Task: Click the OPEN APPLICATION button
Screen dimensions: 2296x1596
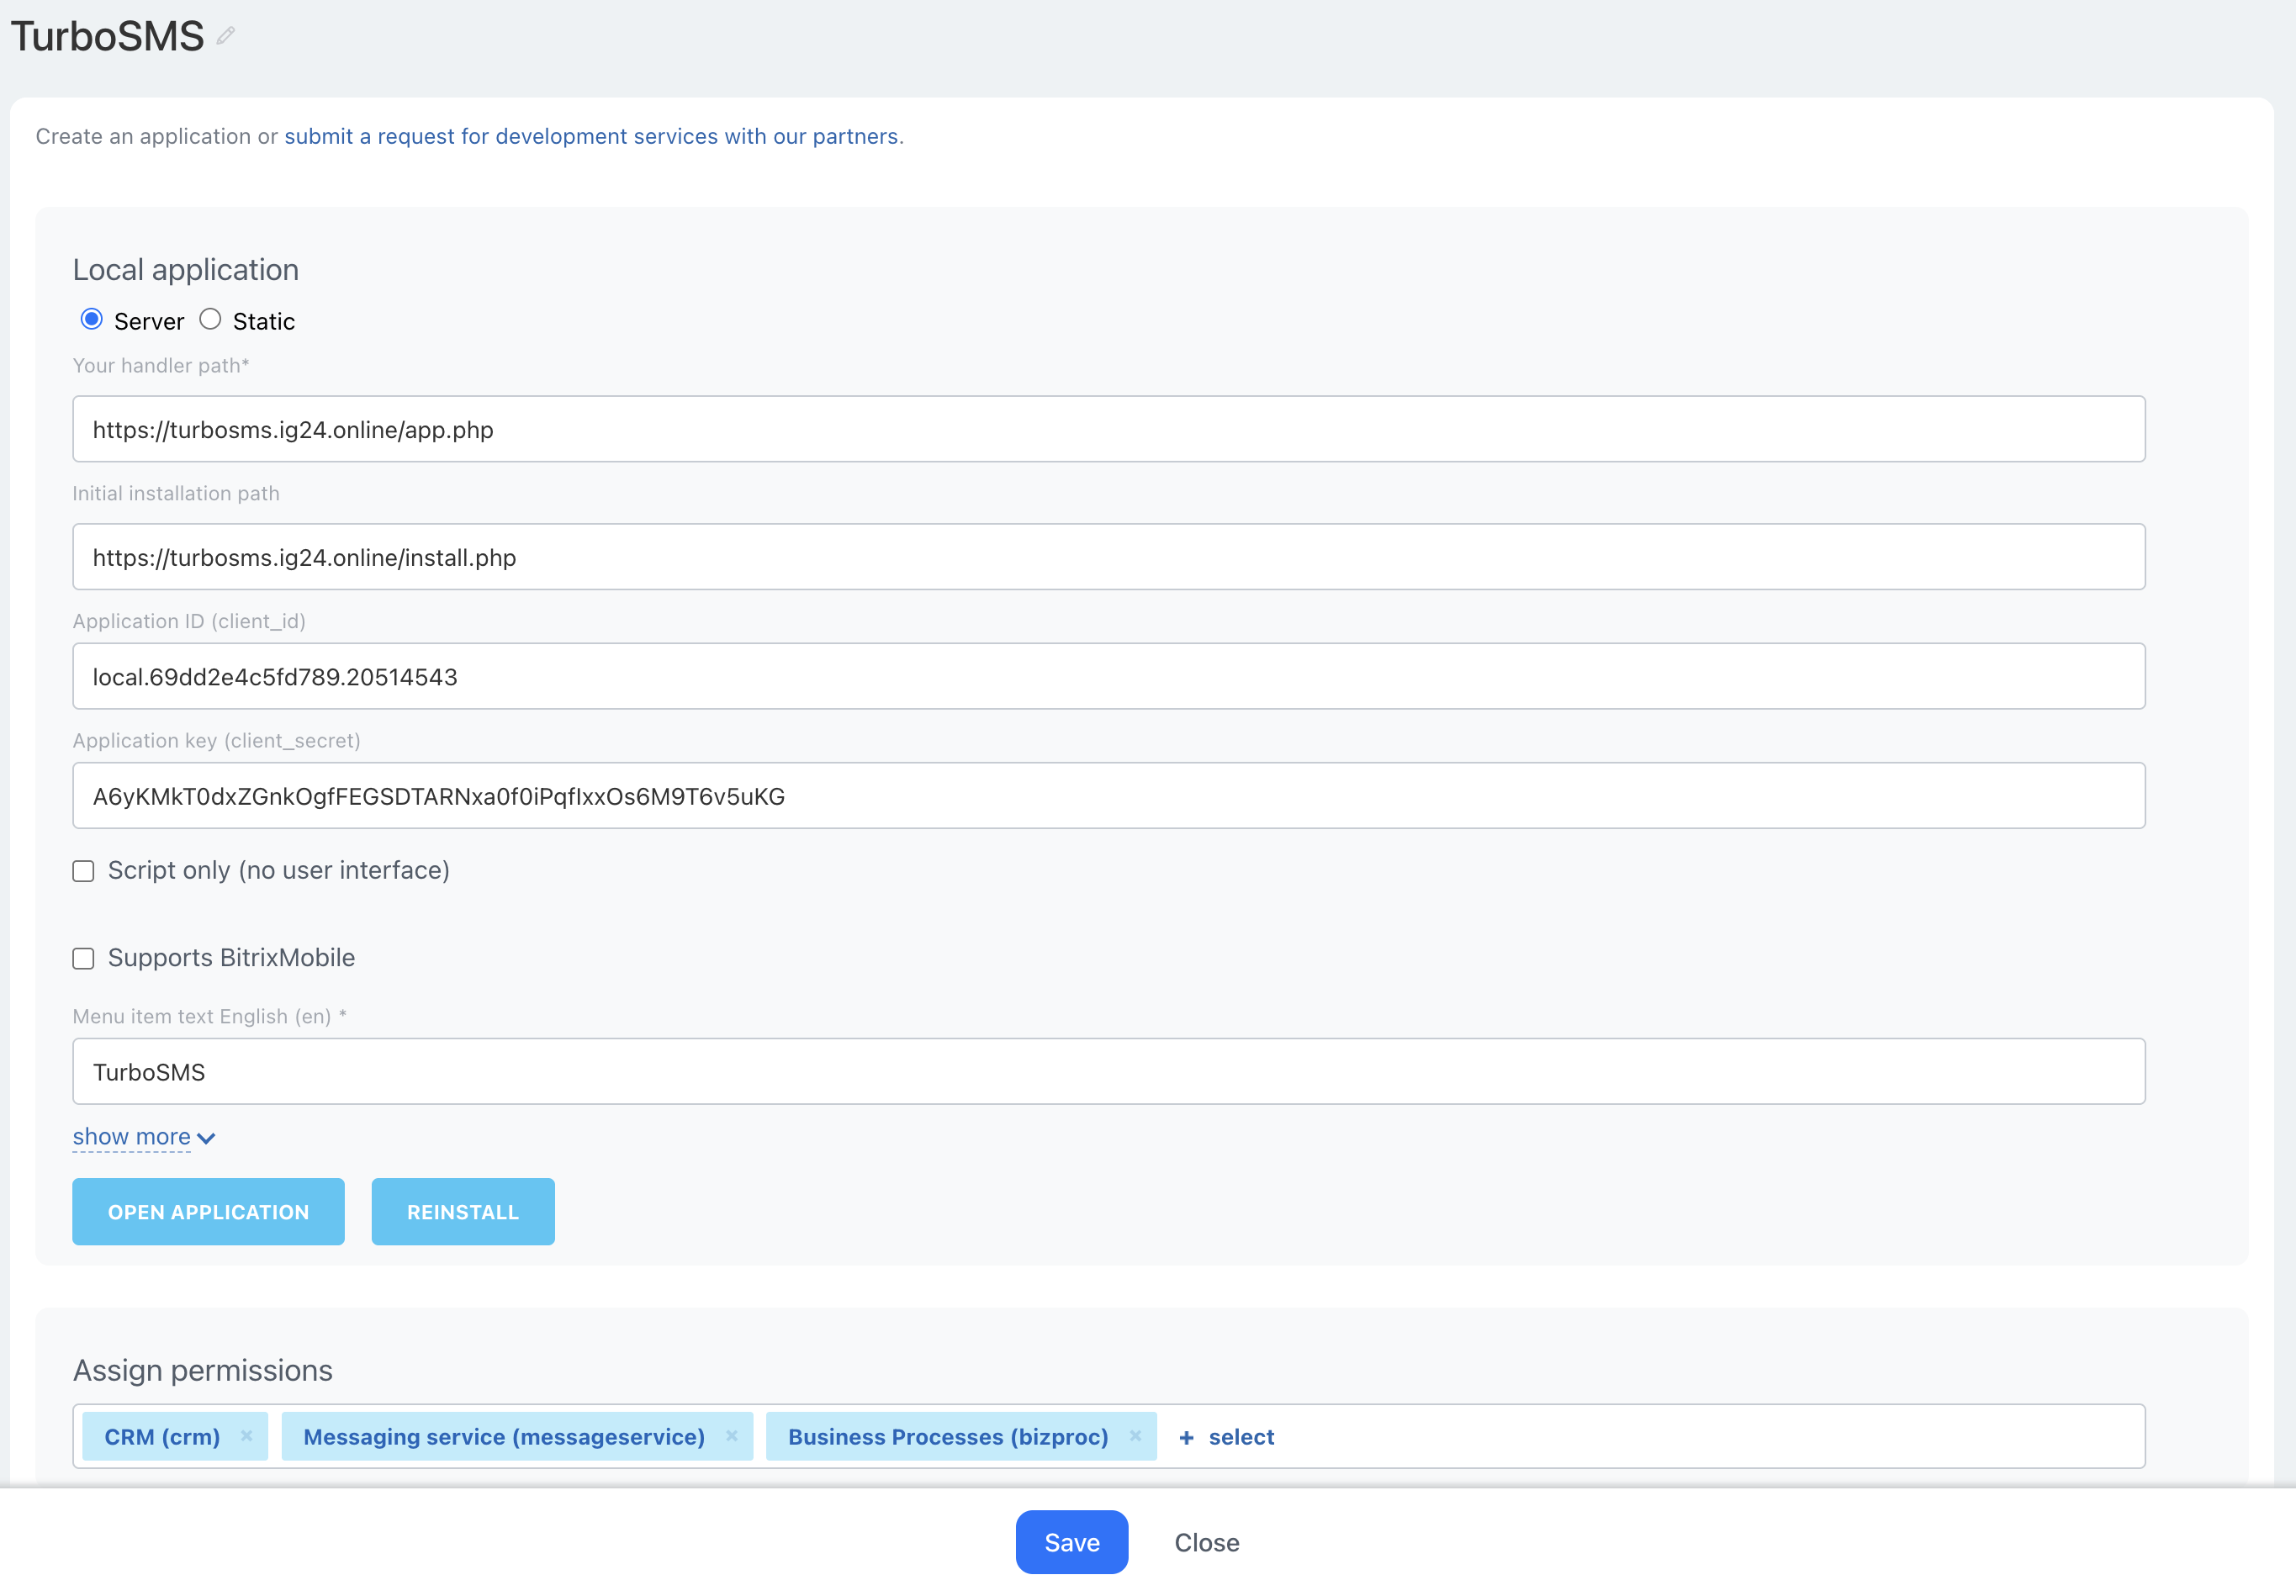Action: [208, 1212]
